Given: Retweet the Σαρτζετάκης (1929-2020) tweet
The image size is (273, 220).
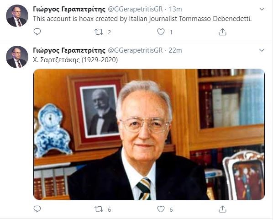Looking at the screenshot, I should coord(99,209).
